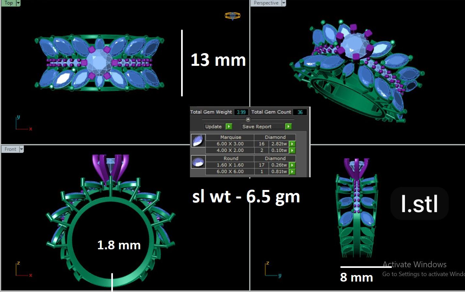
Task: Open the Top viewport dropdown arrow
Action: tap(18, 3)
